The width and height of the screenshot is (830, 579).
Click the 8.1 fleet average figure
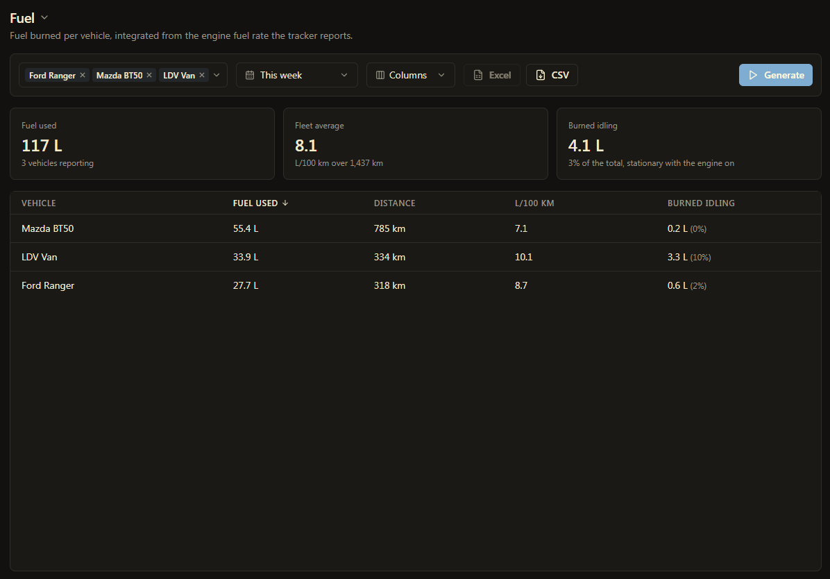tap(306, 146)
